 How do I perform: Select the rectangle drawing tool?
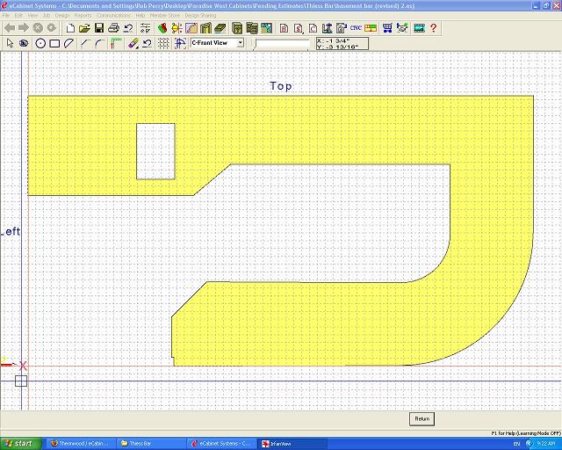pos(54,43)
